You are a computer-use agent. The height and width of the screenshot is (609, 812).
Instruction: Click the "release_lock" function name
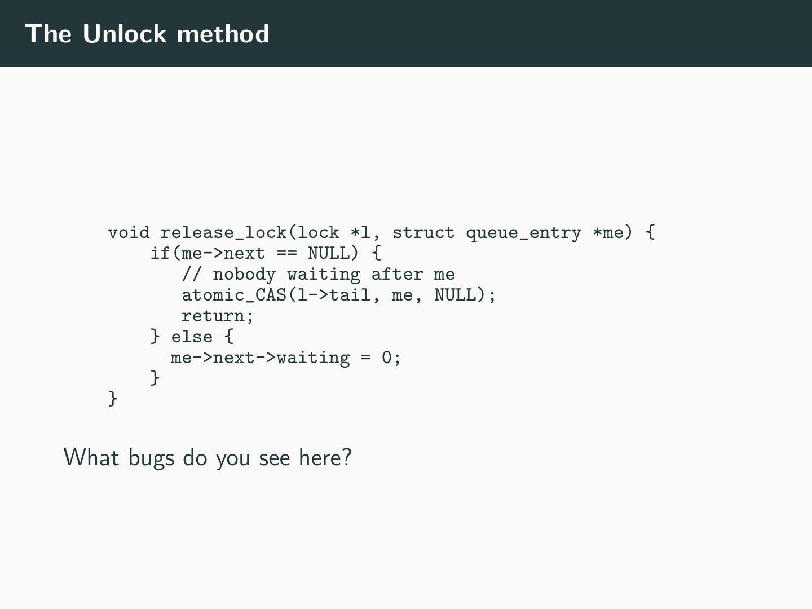(x=223, y=232)
